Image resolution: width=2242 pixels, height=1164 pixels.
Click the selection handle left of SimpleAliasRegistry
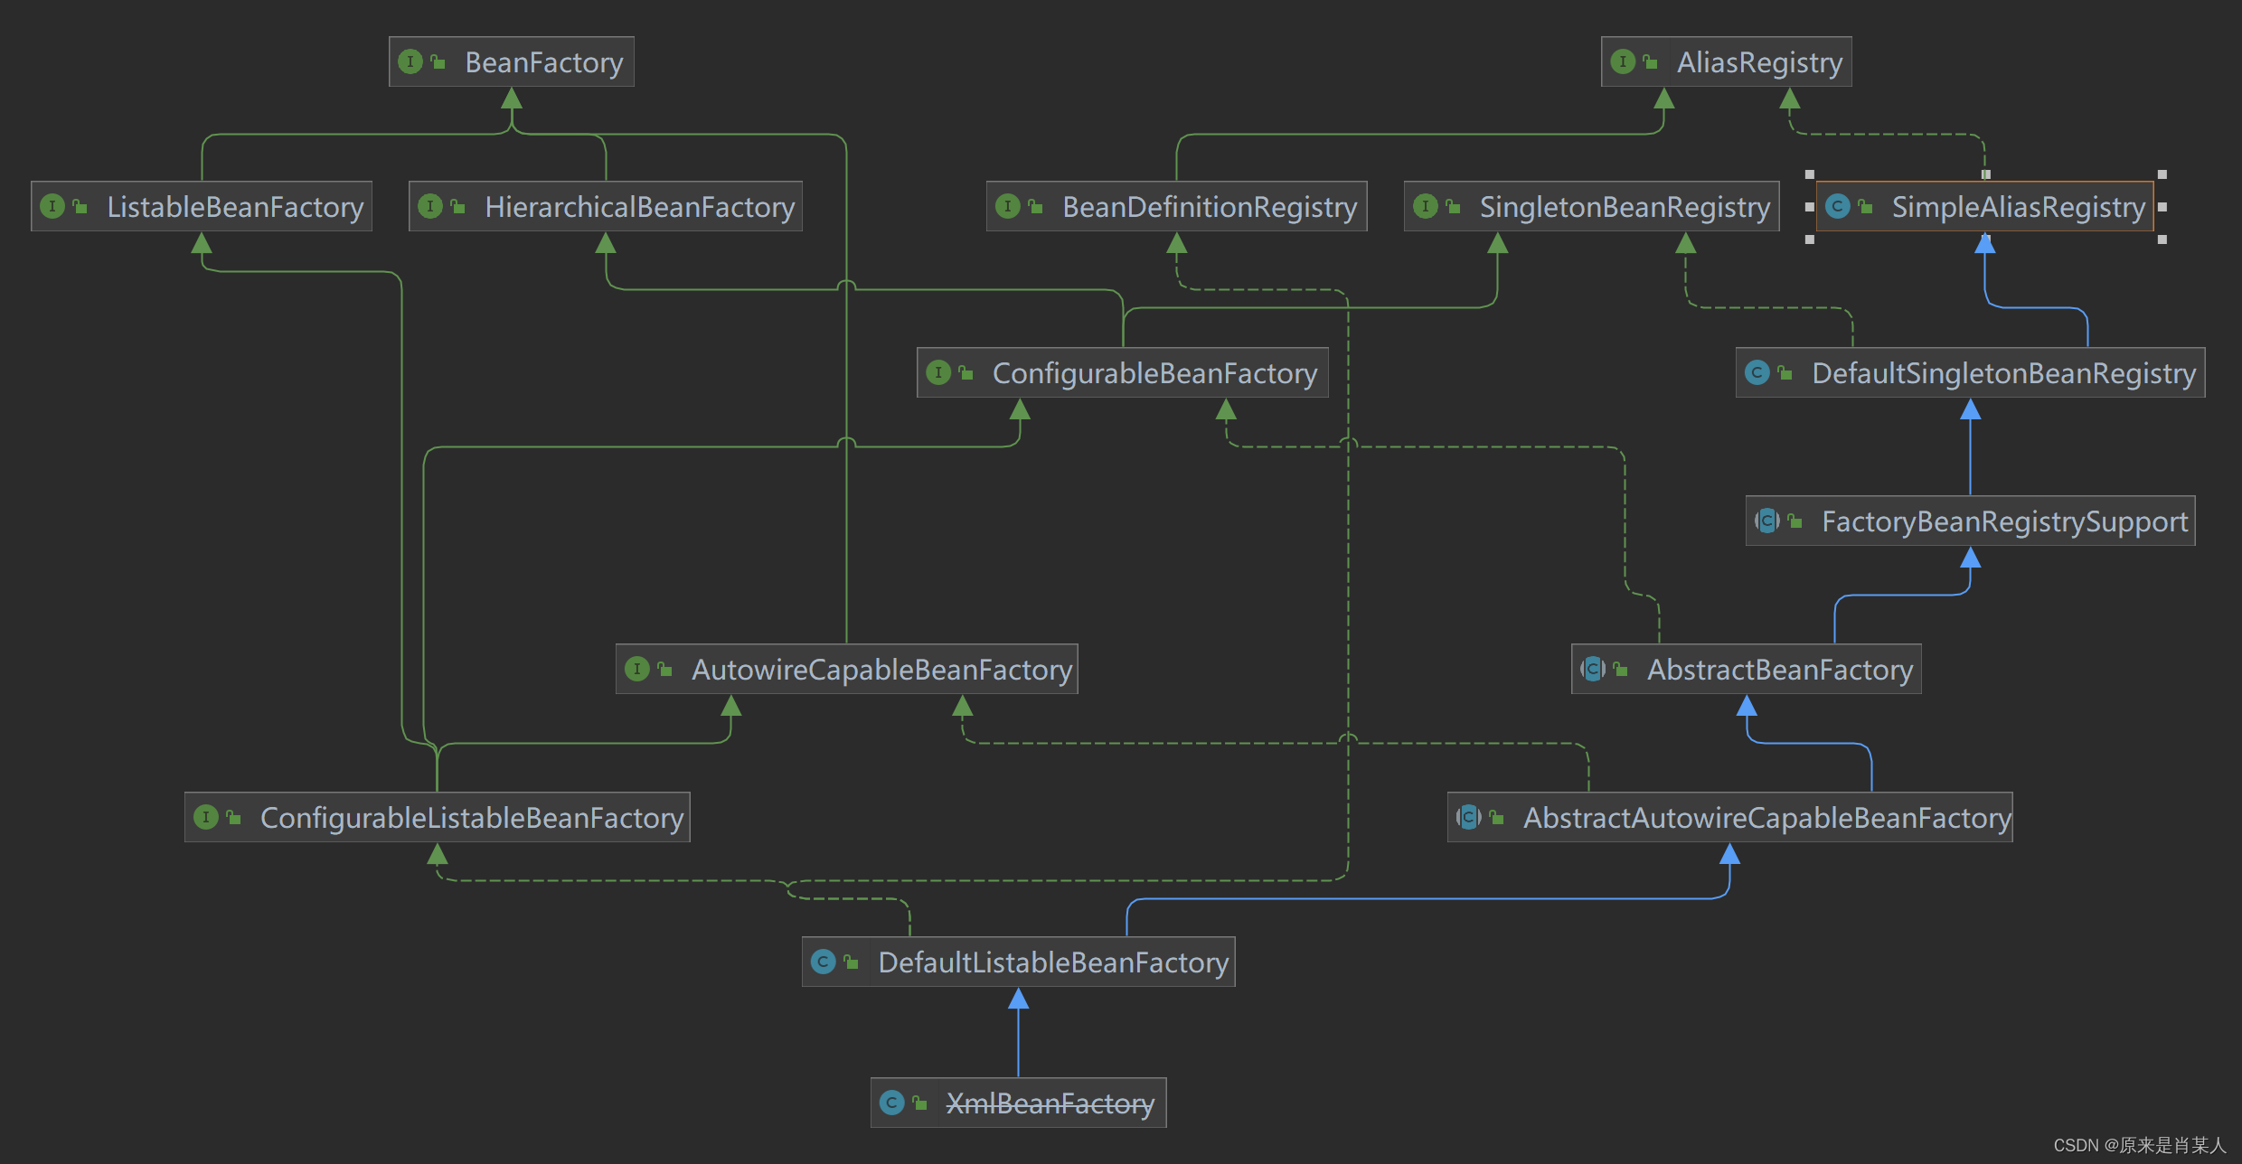pos(1810,207)
